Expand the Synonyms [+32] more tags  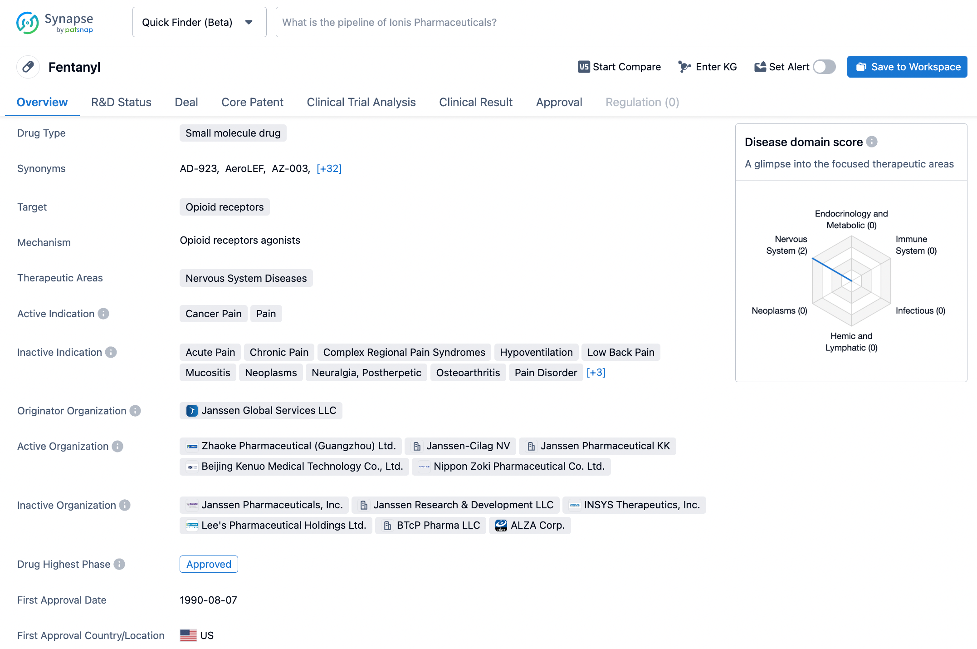click(329, 168)
